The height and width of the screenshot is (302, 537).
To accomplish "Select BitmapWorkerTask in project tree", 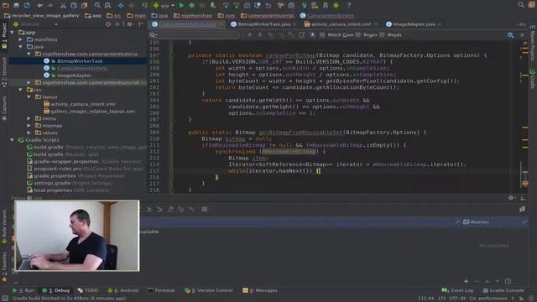I will pos(80,61).
